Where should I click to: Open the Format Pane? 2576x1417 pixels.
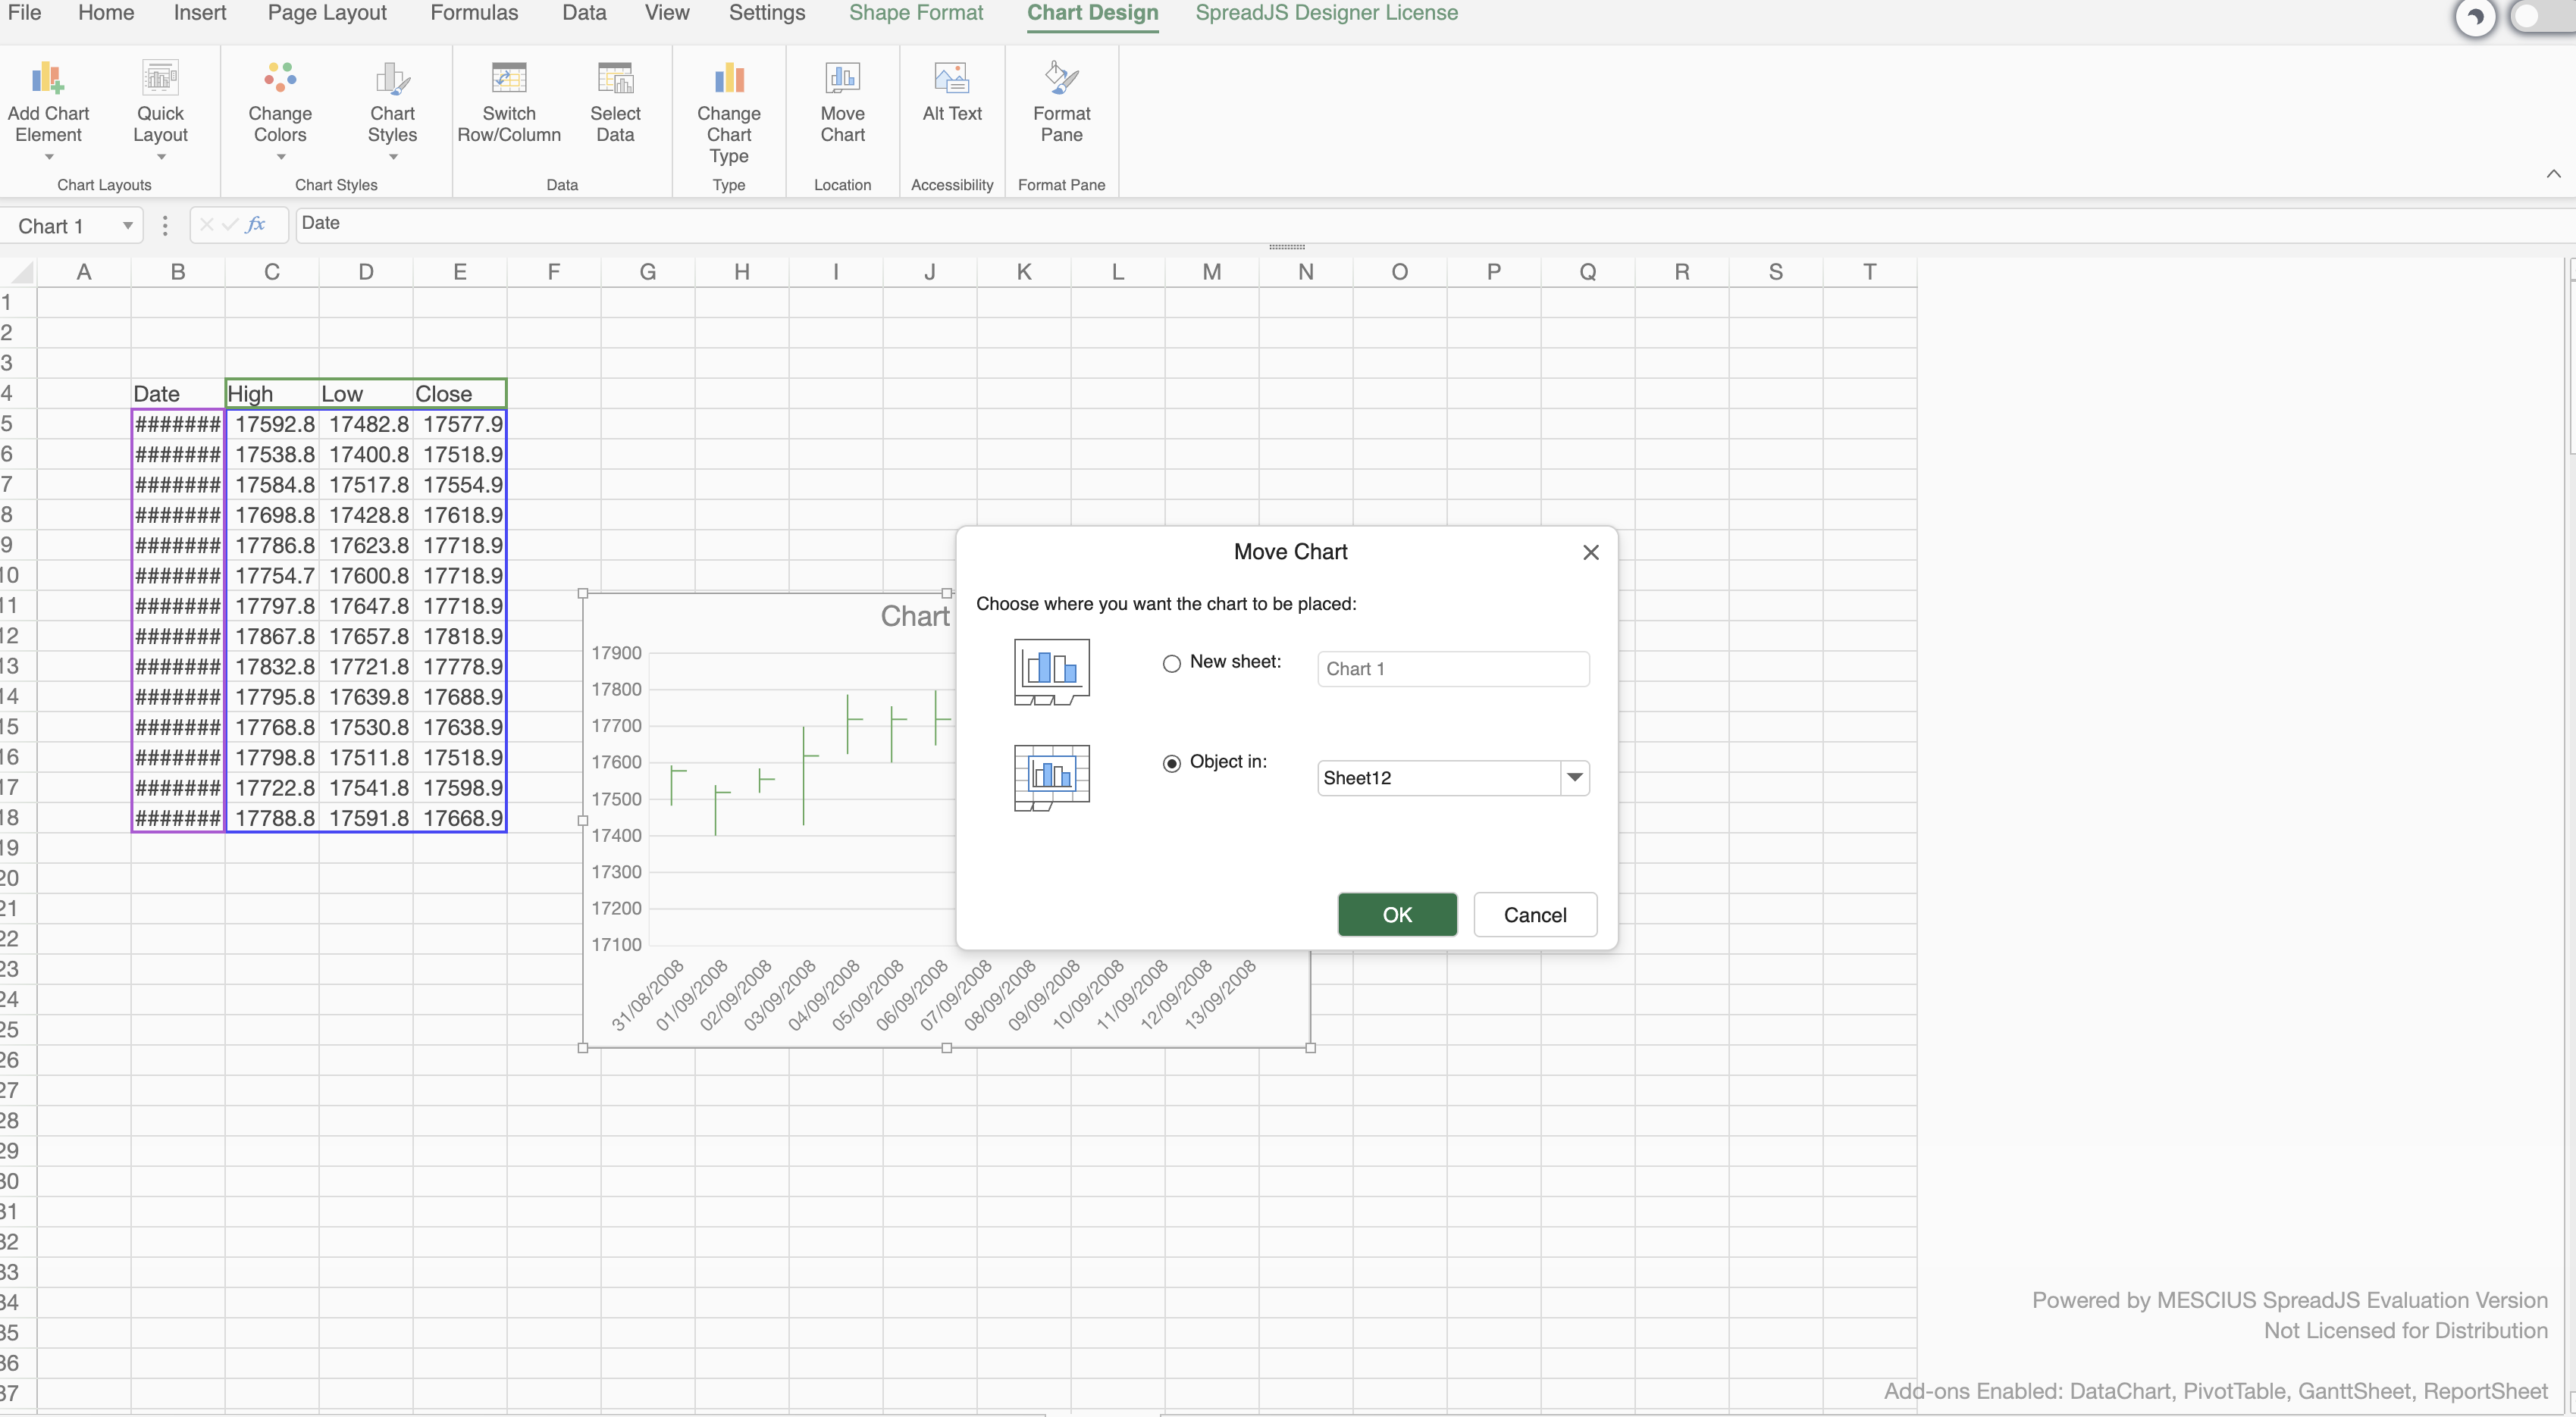click(x=1061, y=78)
